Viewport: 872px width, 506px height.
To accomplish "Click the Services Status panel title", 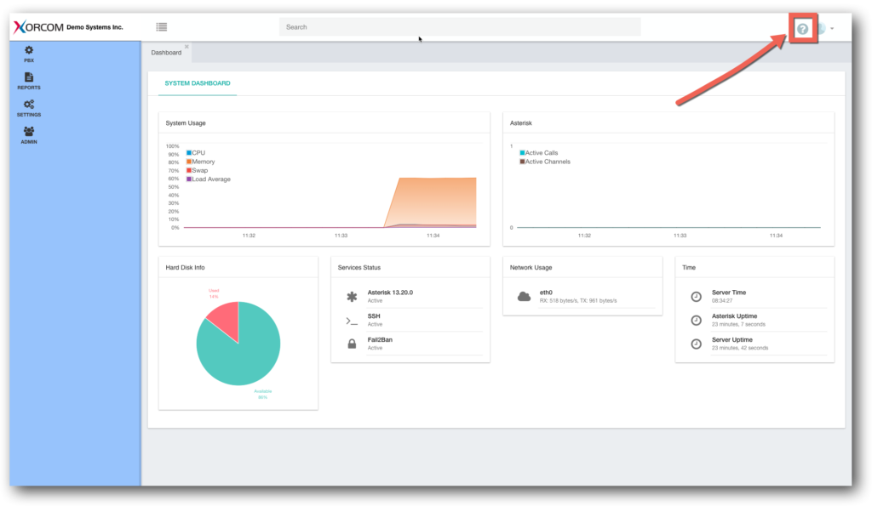I will coord(359,268).
